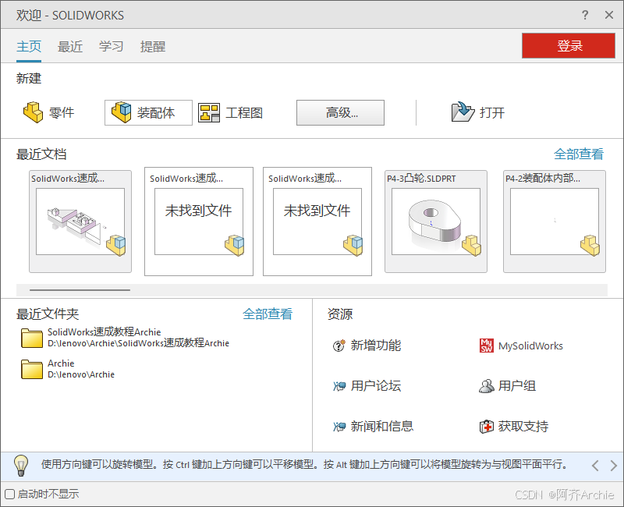The image size is (624, 507).
Task: Click part badge on P4-3凸轮 thumbnail
Action: (472, 245)
